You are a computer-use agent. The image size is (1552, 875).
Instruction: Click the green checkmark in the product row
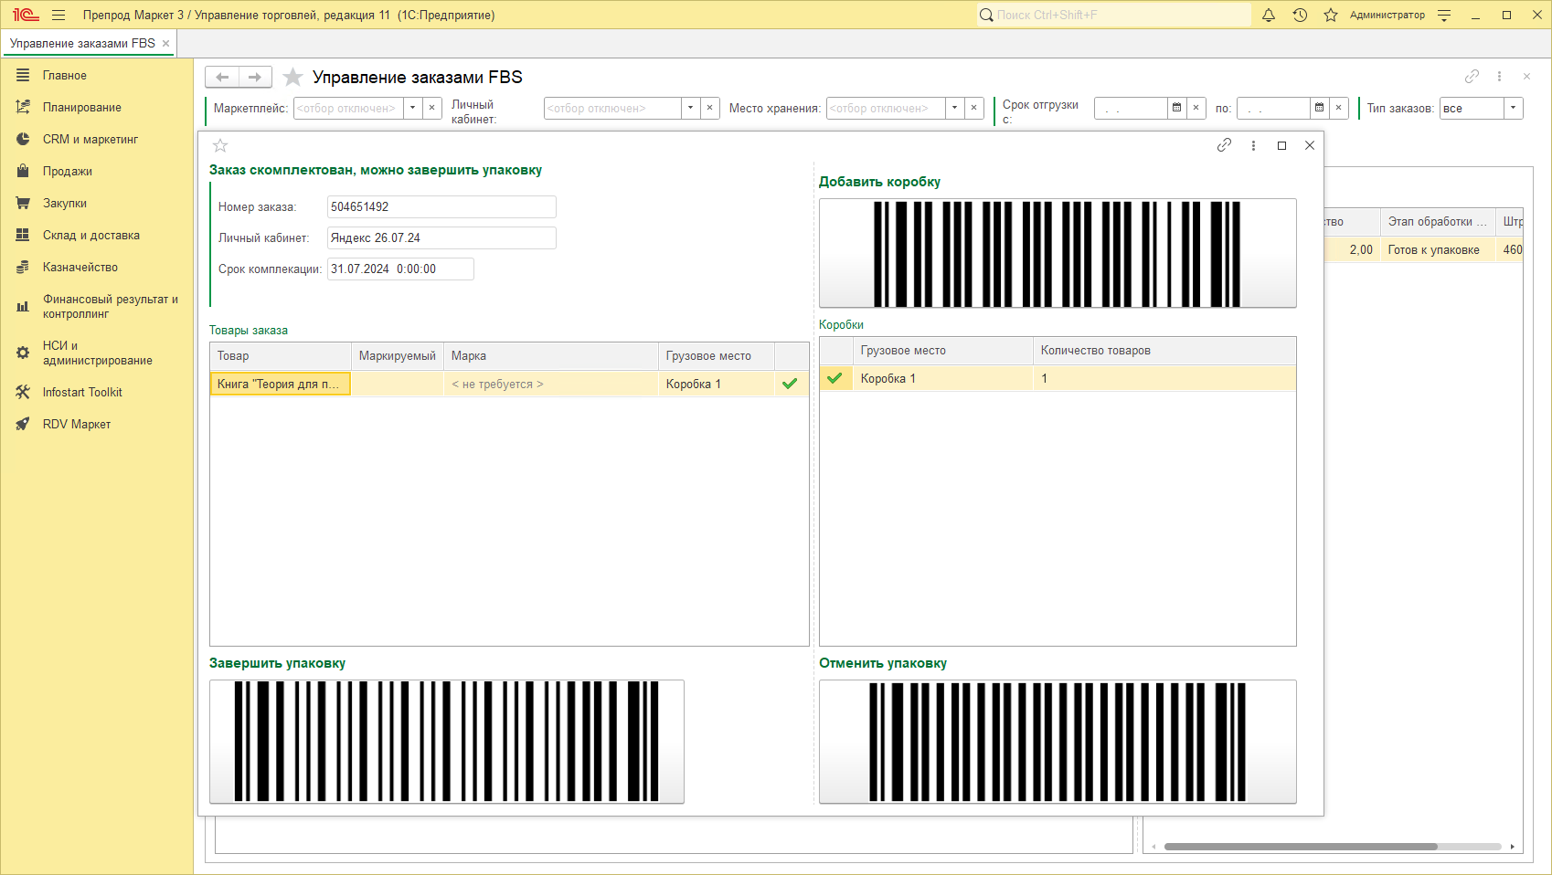pyautogui.click(x=790, y=384)
